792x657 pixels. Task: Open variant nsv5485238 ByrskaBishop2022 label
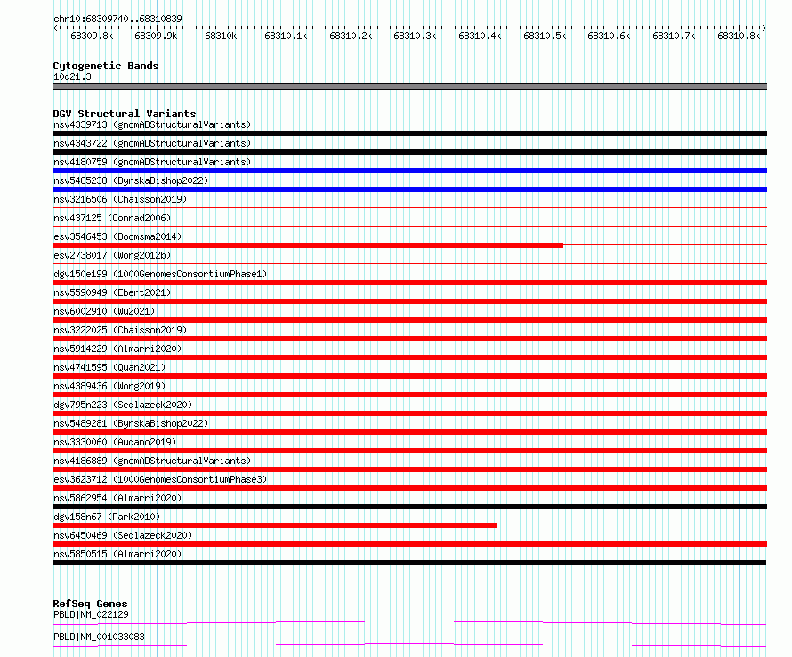tap(131, 180)
